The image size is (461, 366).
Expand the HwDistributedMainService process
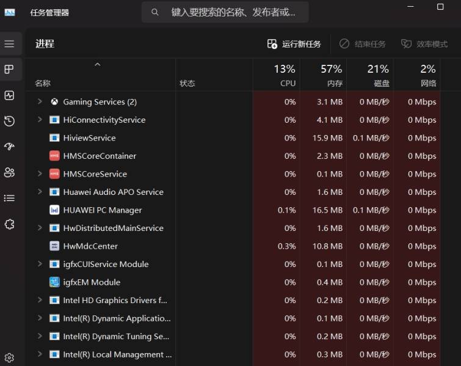(40, 228)
